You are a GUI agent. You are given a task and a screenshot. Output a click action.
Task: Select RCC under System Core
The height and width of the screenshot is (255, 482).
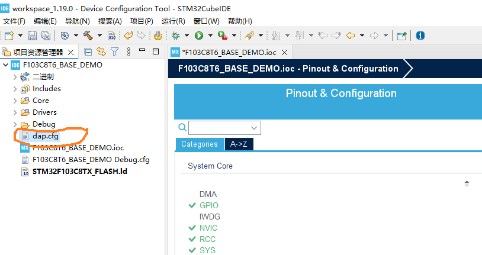tap(207, 239)
